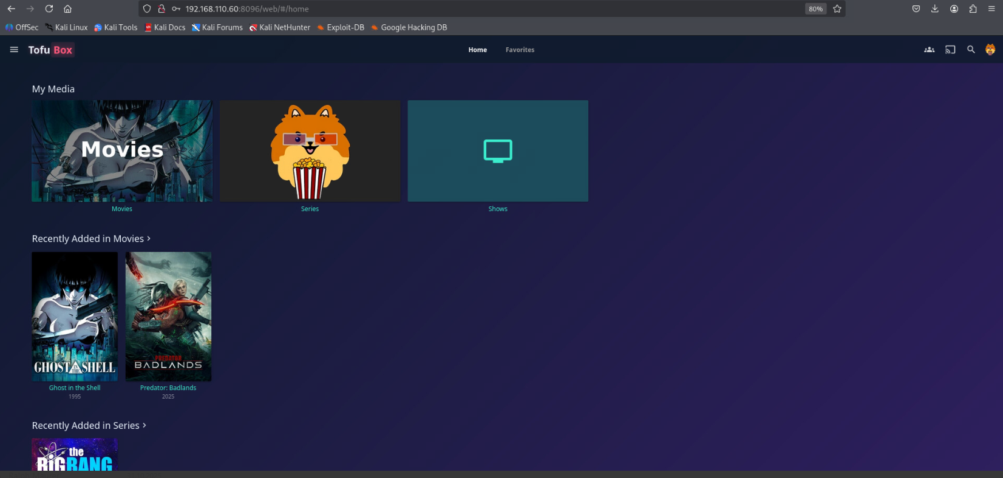Open the Shows library tile
The height and width of the screenshot is (478, 1003).
(497, 151)
